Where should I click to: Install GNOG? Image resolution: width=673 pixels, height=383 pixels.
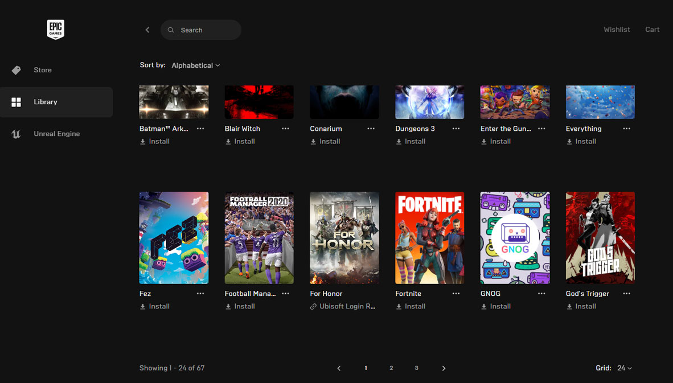(x=496, y=306)
